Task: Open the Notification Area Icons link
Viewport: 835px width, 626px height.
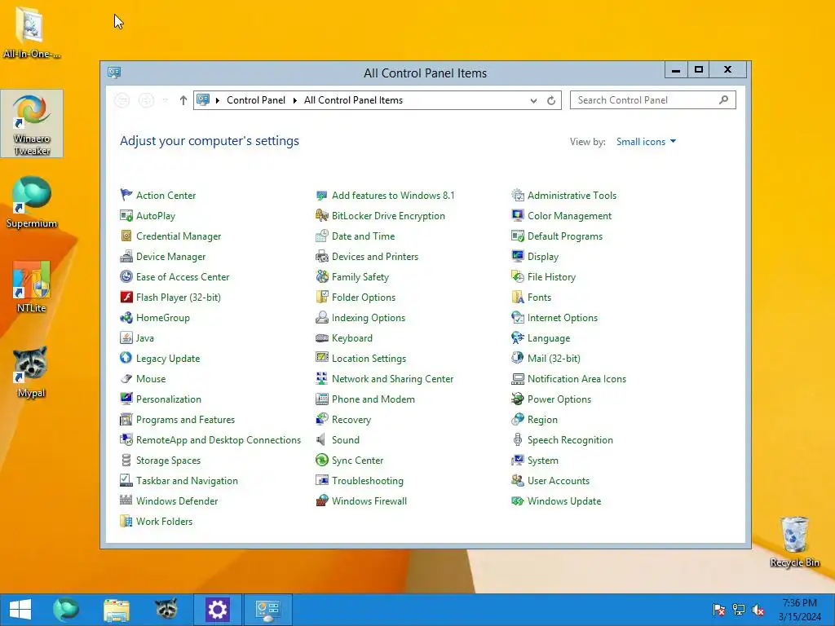Action: click(x=577, y=378)
